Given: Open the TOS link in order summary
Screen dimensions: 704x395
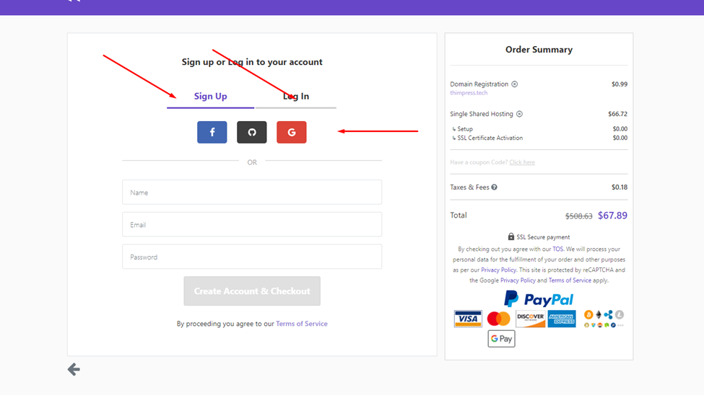Looking at the screenshot, I should point(557,249).
